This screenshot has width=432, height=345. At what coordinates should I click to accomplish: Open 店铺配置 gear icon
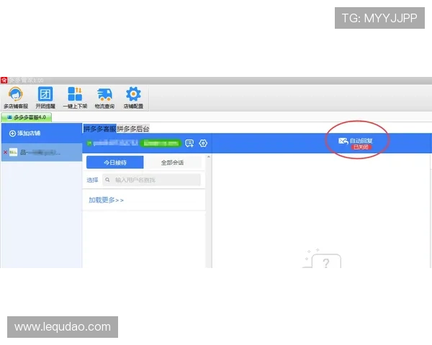coord(133,97)
